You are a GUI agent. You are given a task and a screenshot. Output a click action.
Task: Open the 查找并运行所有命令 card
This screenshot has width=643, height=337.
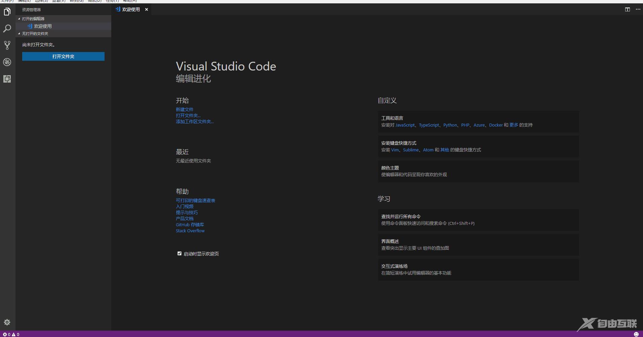pyautogui.click(x=479, y=220)
